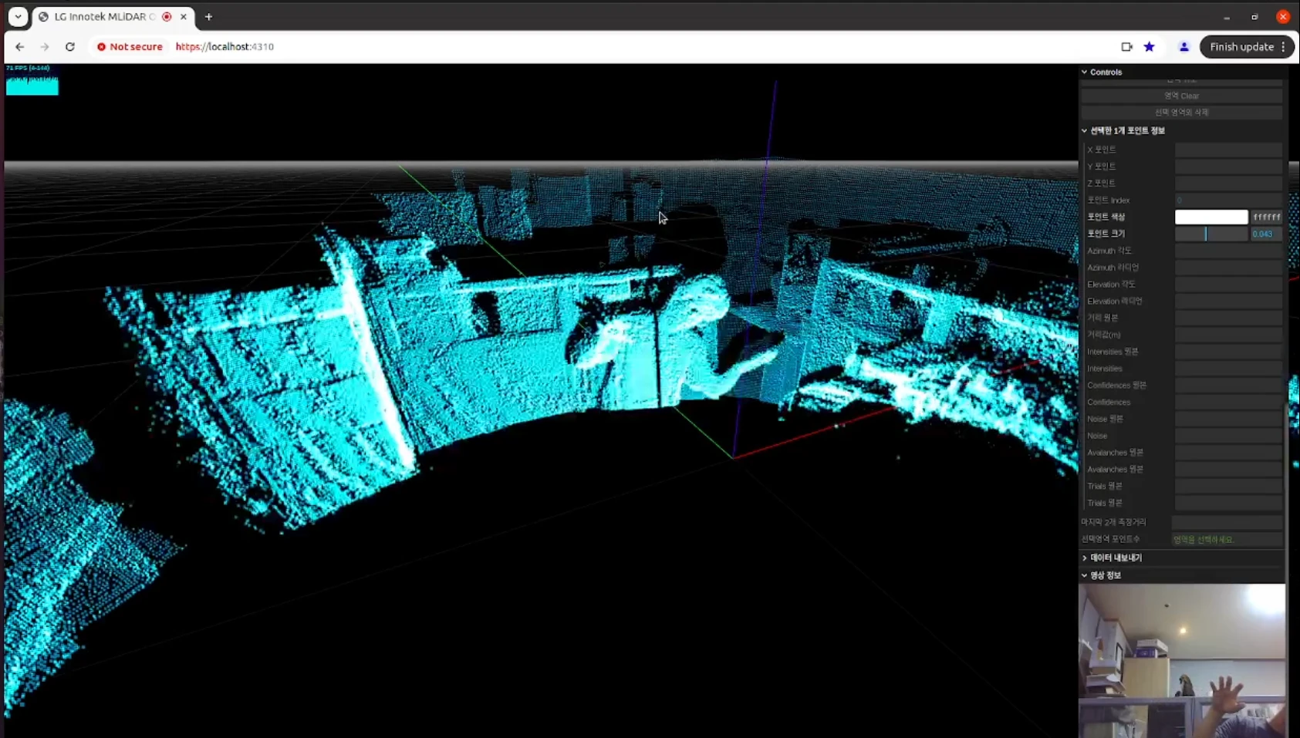Click the address bar showing https://localhost:4310
This screenshot has width=1300, height=738.
click(x=225, y=47)
